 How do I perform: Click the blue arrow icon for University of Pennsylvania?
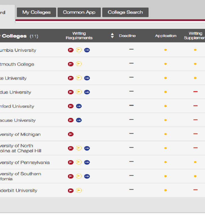(x=87, y=162)
